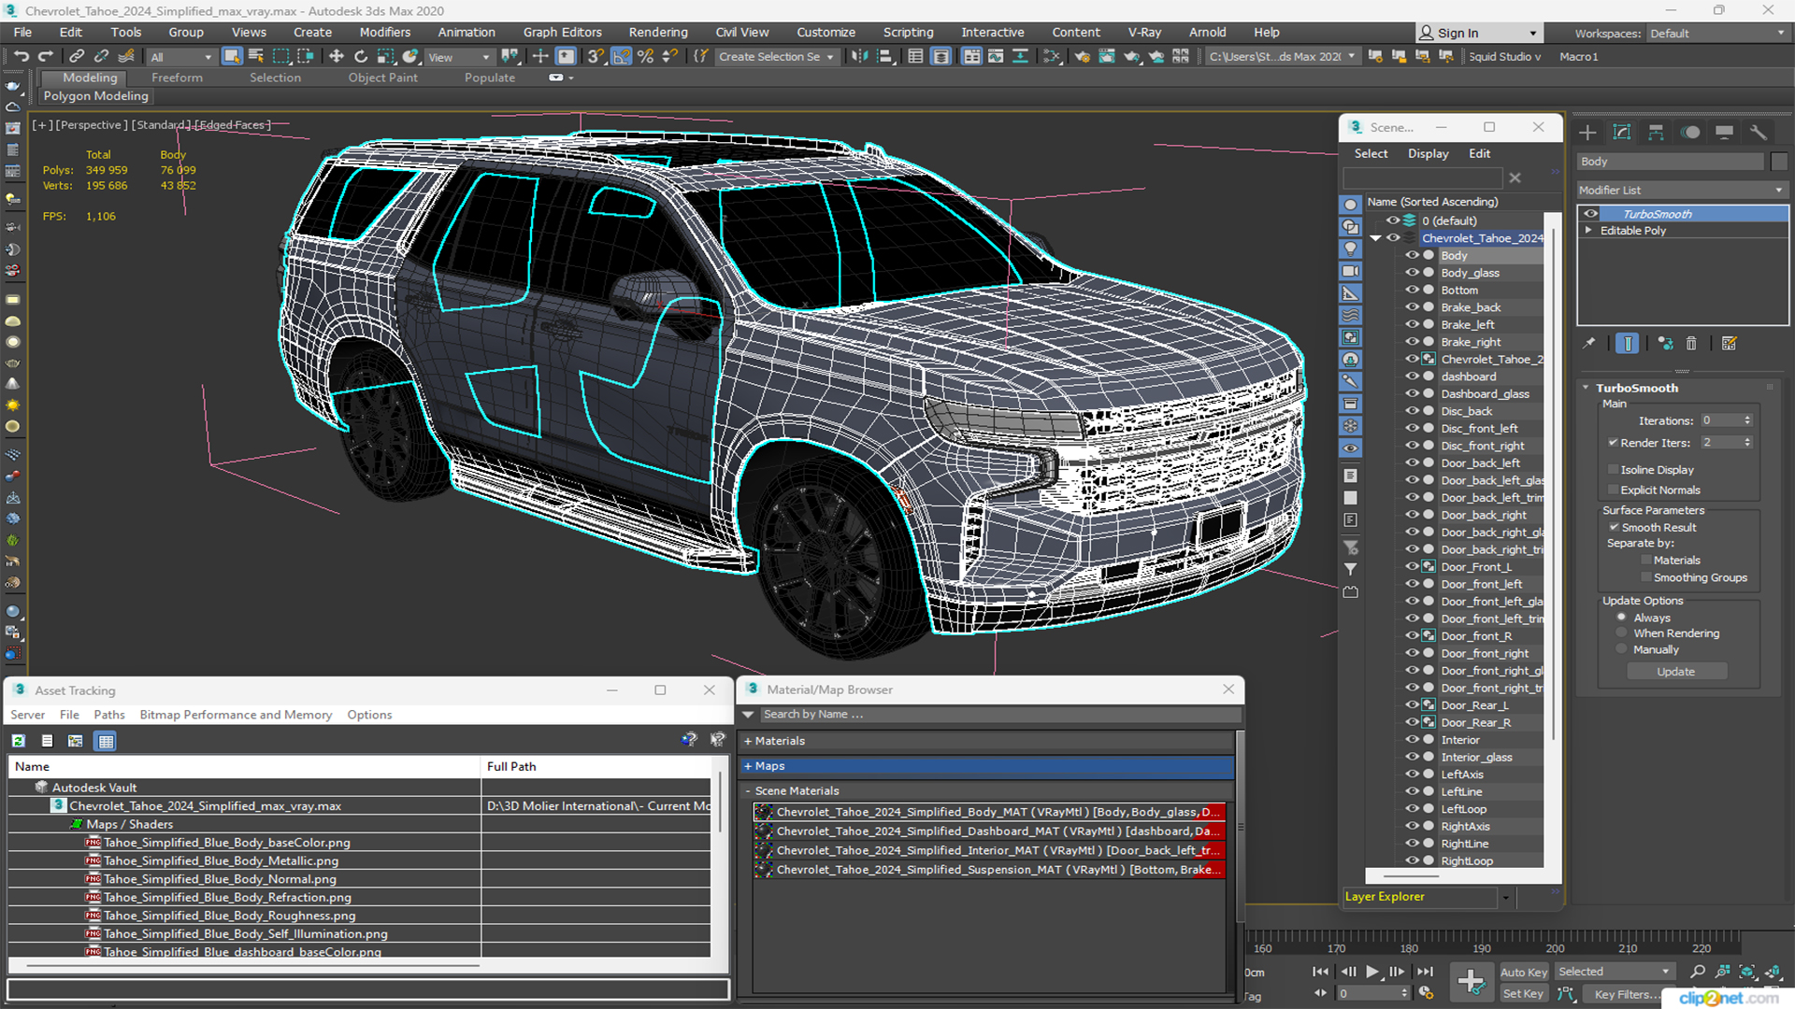Click Sign In button

tap(1478, 33)
